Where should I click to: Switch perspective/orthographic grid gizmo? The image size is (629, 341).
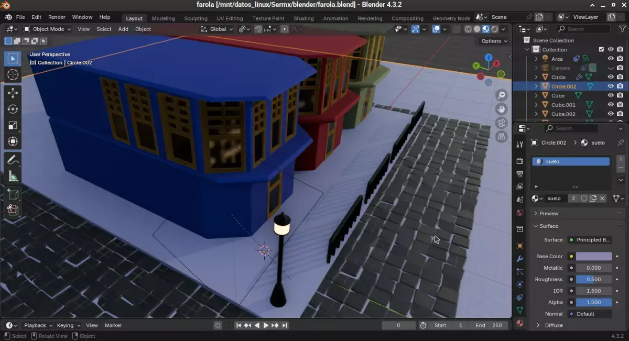pos(502,136)
